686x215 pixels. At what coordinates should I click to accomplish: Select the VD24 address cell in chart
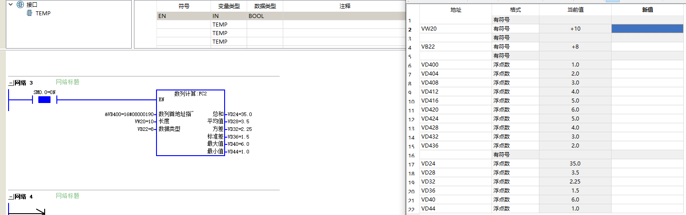(456, 164)
